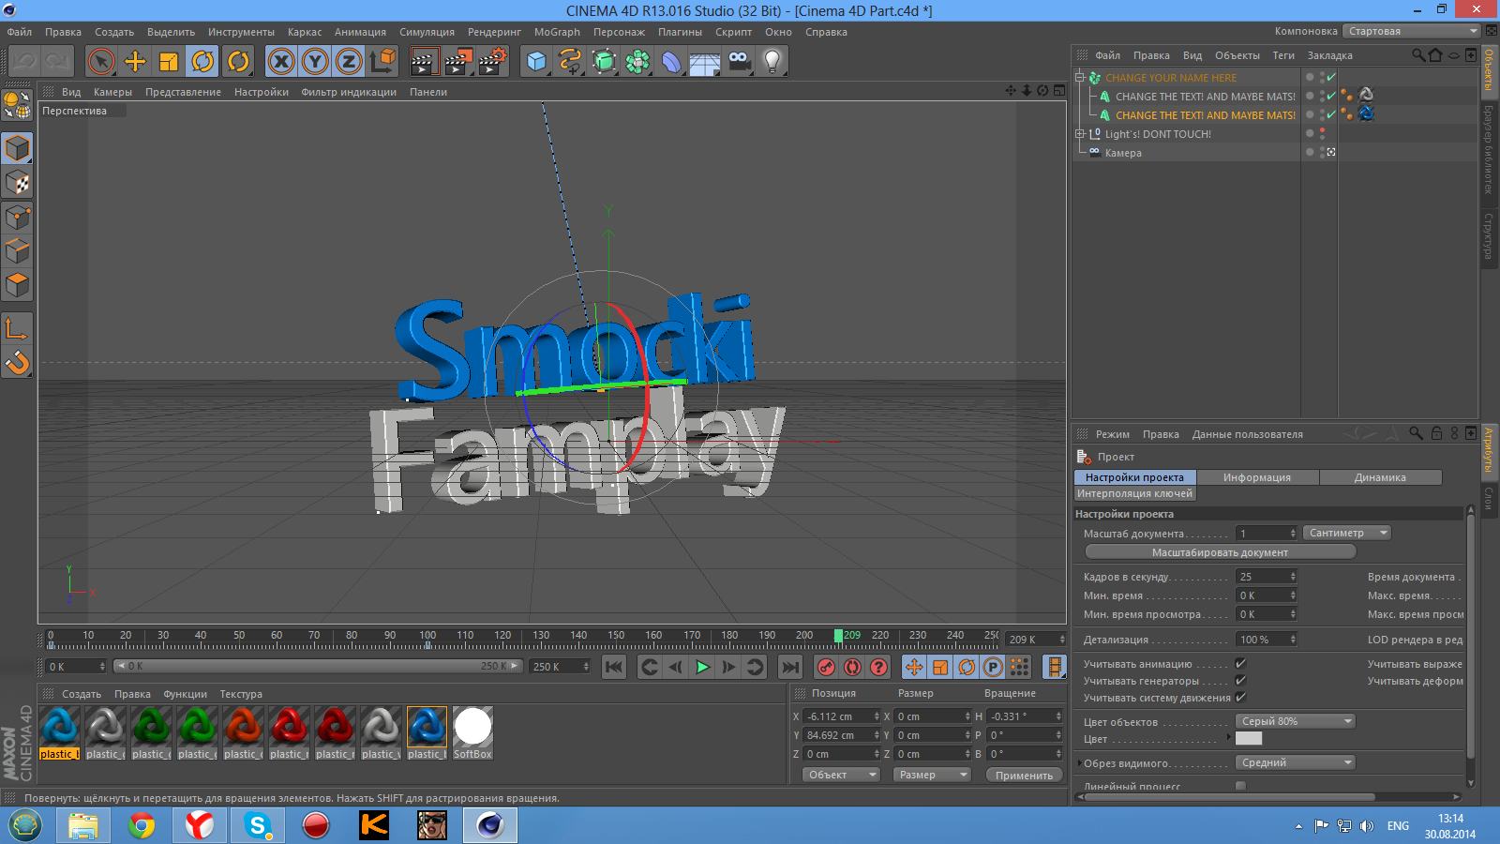Viewport: 1500px width, 844px height.
Task: Open render settings icon
Action: [x=492, y=62]
